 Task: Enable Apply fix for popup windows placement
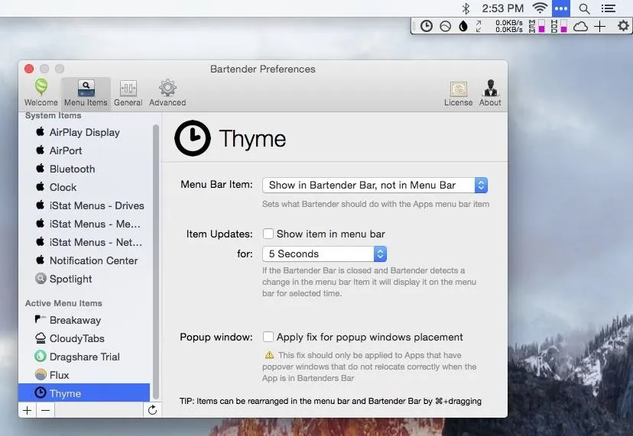coord(268,337)
